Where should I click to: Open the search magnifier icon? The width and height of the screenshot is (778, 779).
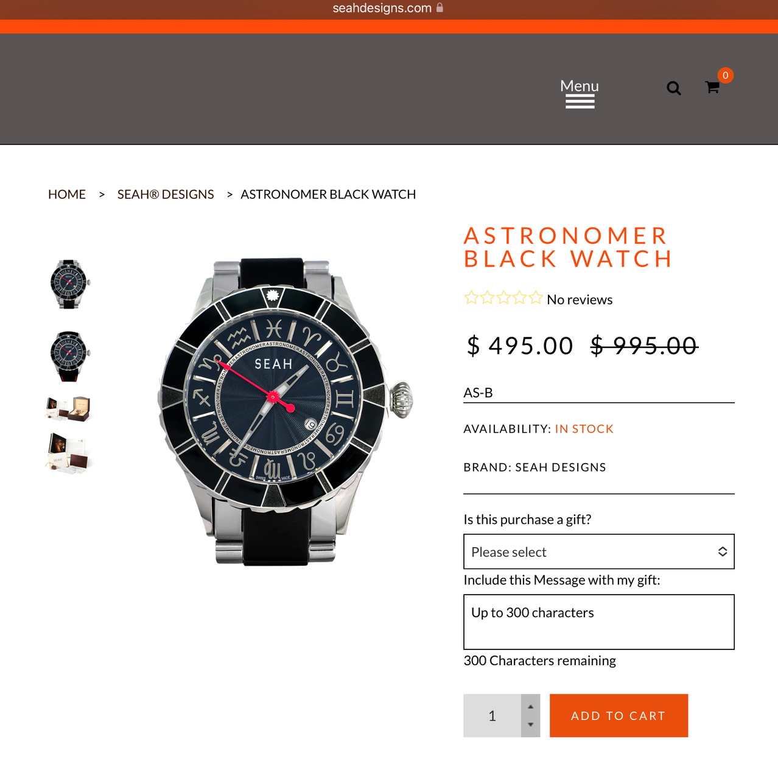point(673,88)
